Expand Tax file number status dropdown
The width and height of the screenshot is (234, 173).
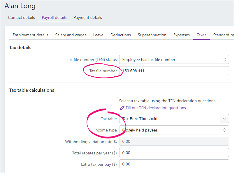174,60
